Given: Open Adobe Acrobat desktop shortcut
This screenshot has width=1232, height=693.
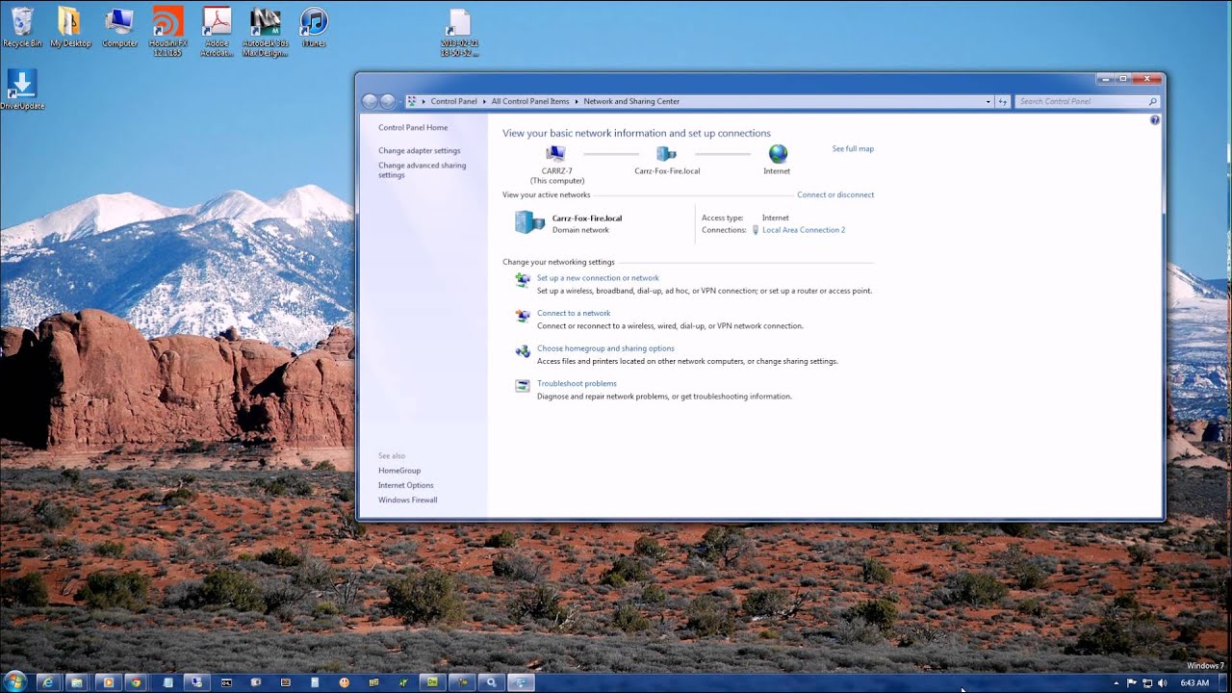Looking at the screenshot, I should [217, 31].
